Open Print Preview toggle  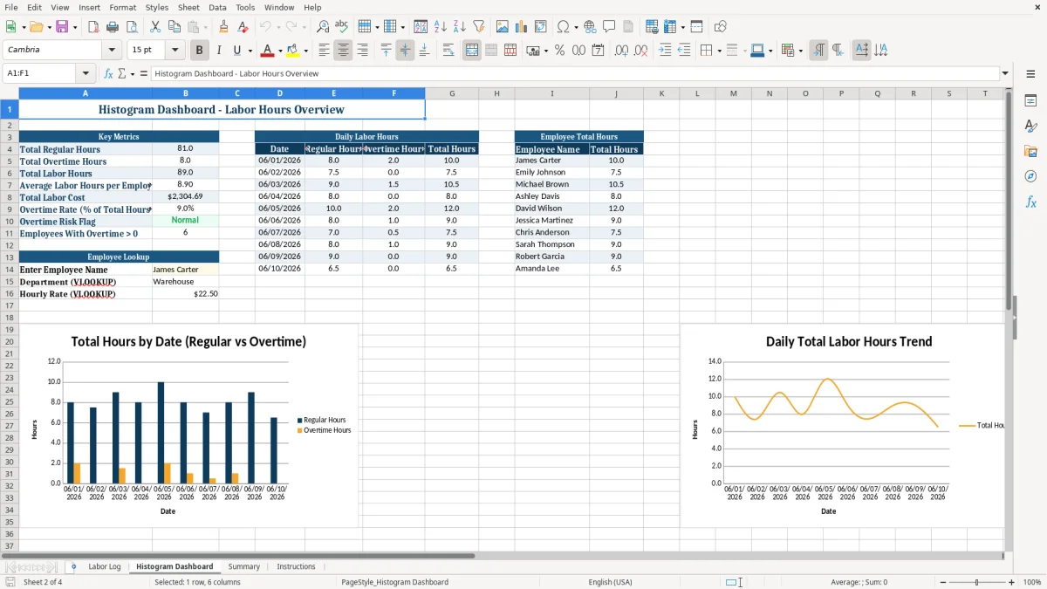pyautogui.click(x=131, y=27)
